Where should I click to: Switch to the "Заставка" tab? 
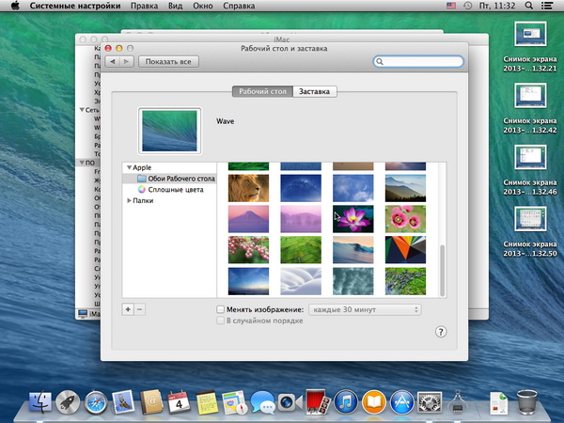click(x=315, y=91)
